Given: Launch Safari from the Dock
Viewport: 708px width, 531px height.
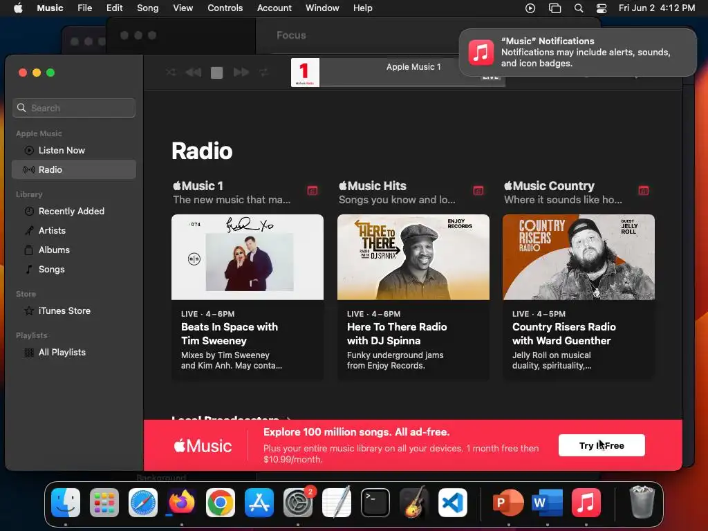Looking at the screenshot, I should tap(143, 503).
